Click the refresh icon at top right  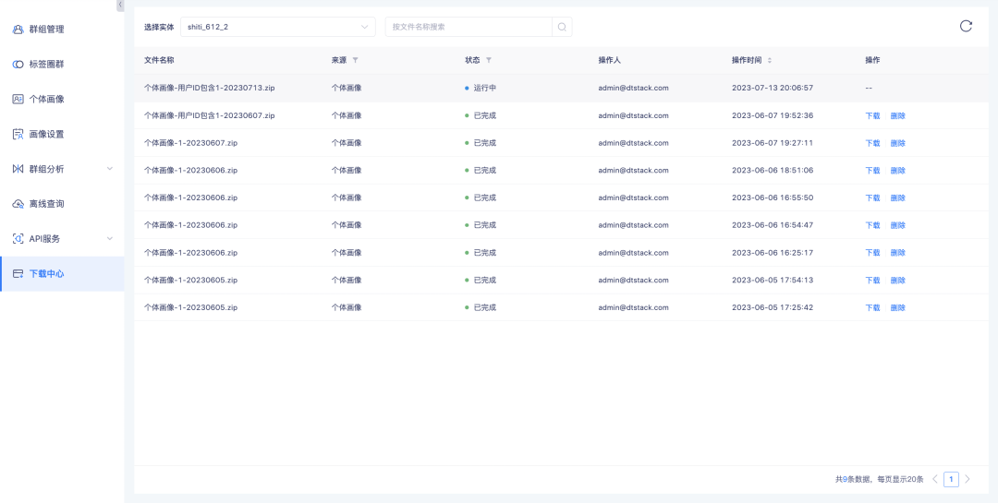point(966,26)
